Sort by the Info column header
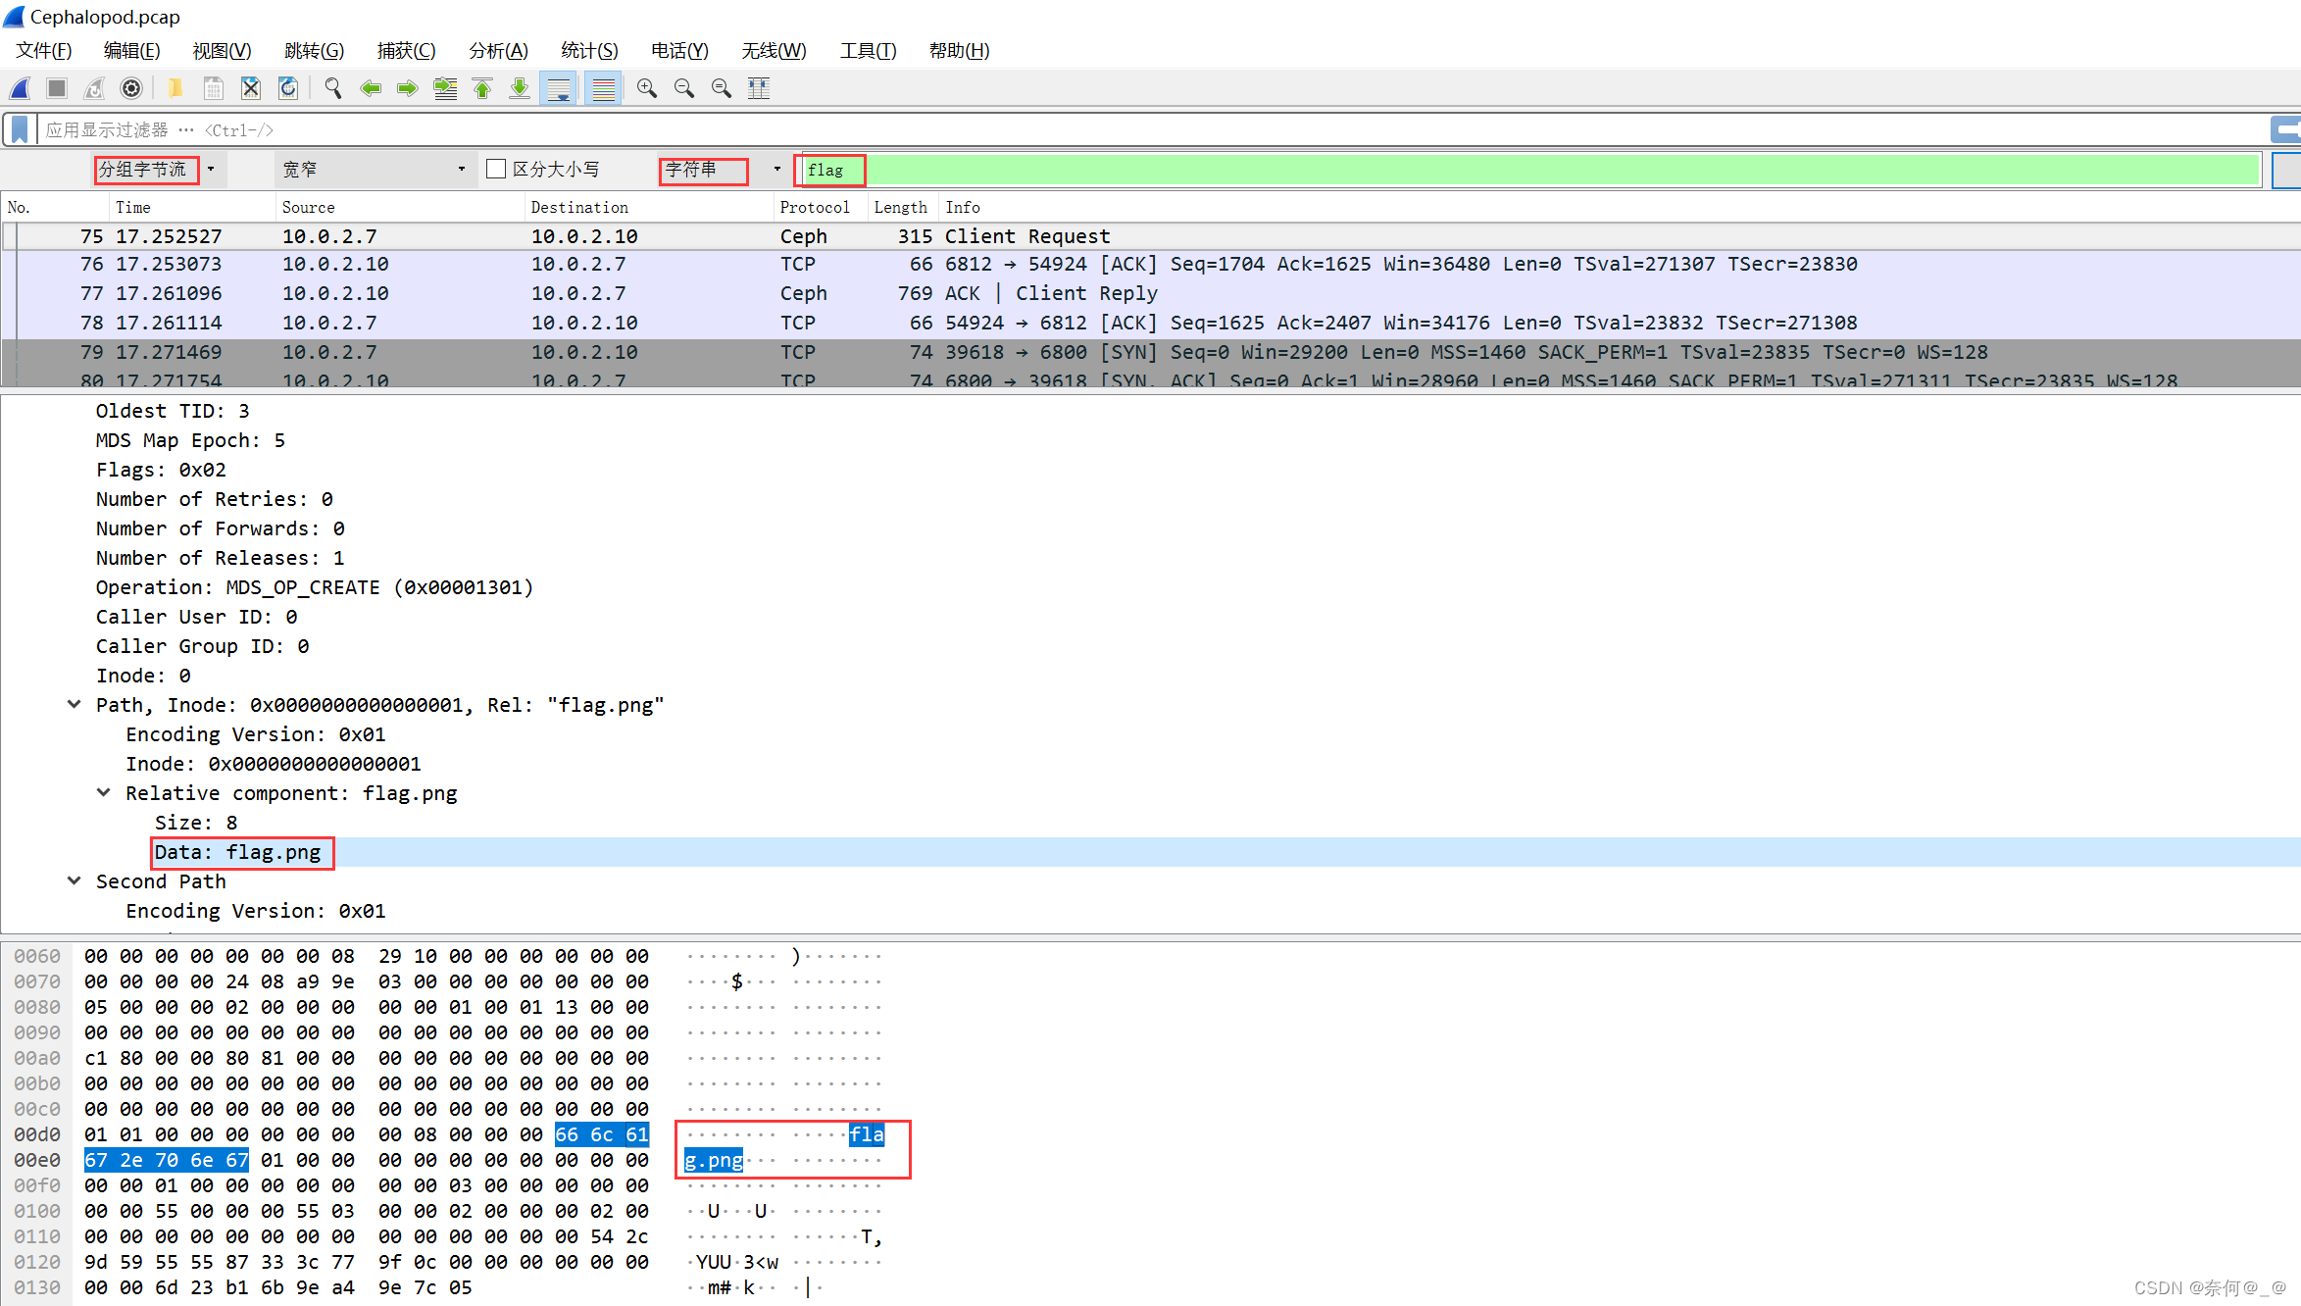 click(1620, 207)
